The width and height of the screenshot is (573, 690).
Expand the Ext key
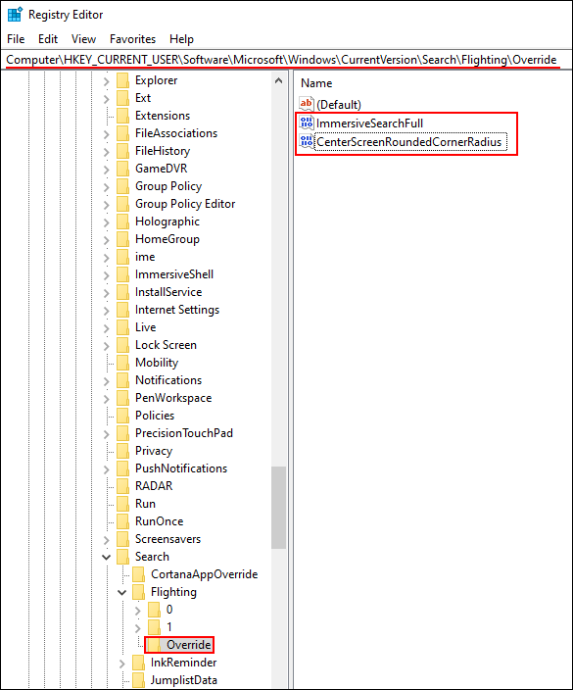pos(106,99)
